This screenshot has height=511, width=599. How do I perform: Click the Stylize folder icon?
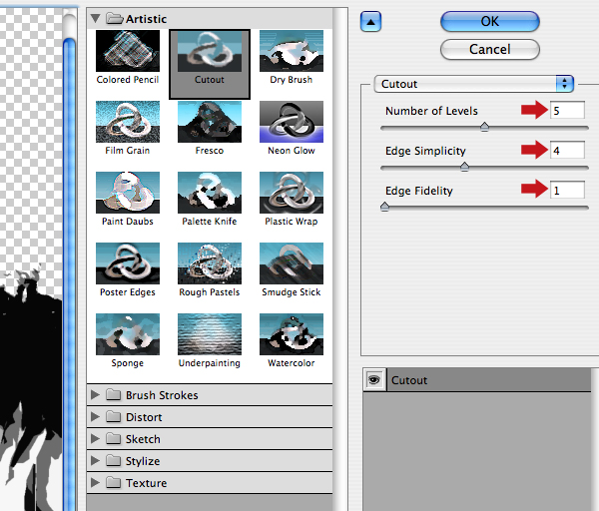coord(113,460)
